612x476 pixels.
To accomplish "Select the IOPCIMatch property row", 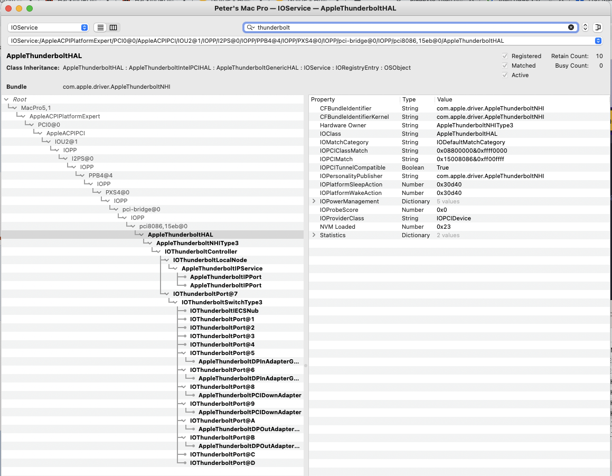I will [459, 160].
